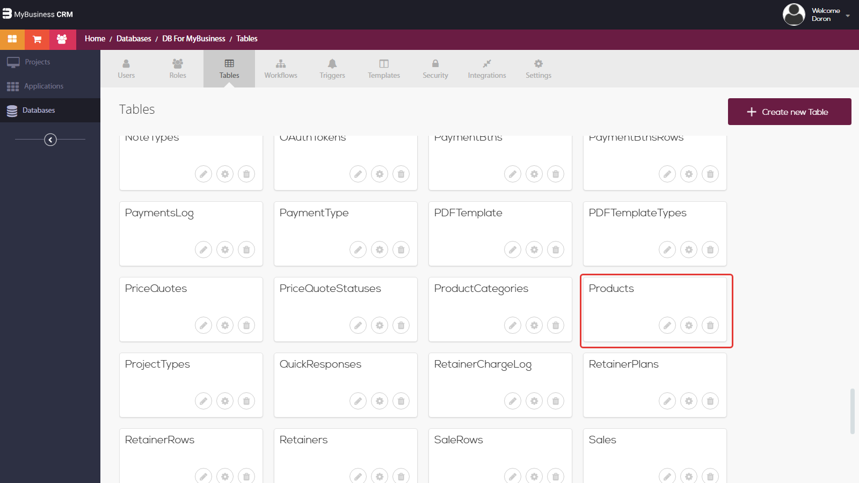Open the PaymentsLog settings gear icon

tap(225, 250)
